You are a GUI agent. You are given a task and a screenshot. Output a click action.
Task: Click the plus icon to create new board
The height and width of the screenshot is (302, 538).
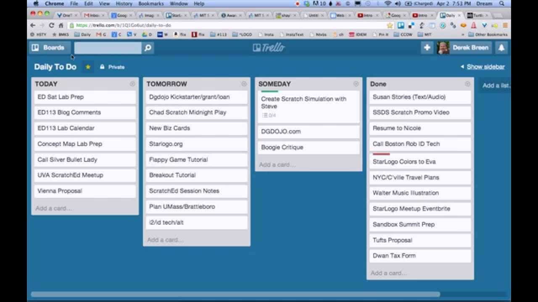427,48
